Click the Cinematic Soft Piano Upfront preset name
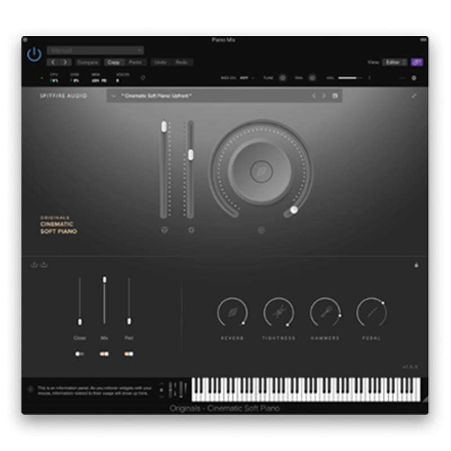 click(156, 96)
